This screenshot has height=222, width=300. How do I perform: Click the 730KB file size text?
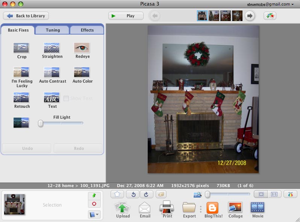click(223, 186)
